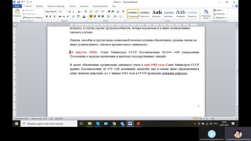The height and width of the screenshot is (141, 251).
Task: Toggle superscript x² formatting
Action: tap(68, 16)
